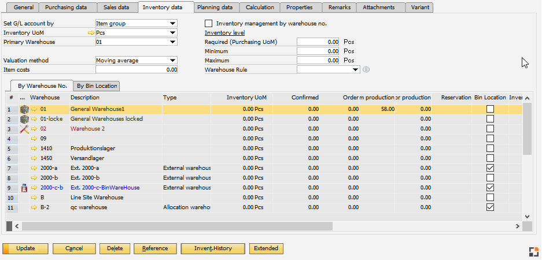Click the Update button
Screen dimensions: 542x260
pyautogui.click(x=25, y=248)
